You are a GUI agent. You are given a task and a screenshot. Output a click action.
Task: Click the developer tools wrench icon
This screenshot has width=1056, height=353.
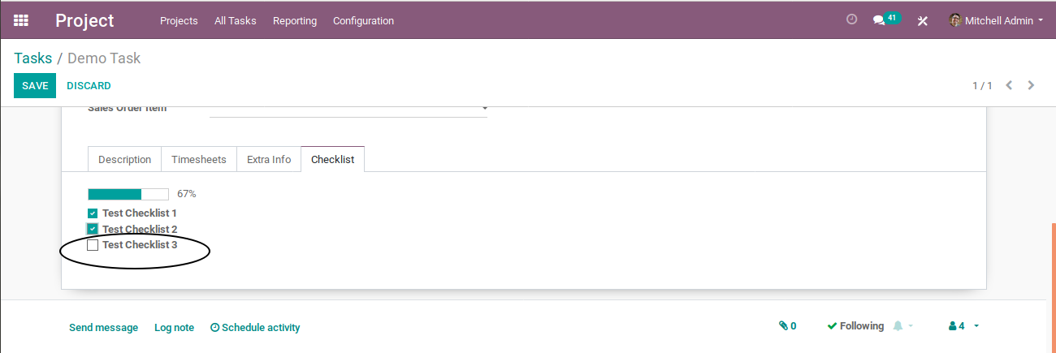tap(922, 20)
